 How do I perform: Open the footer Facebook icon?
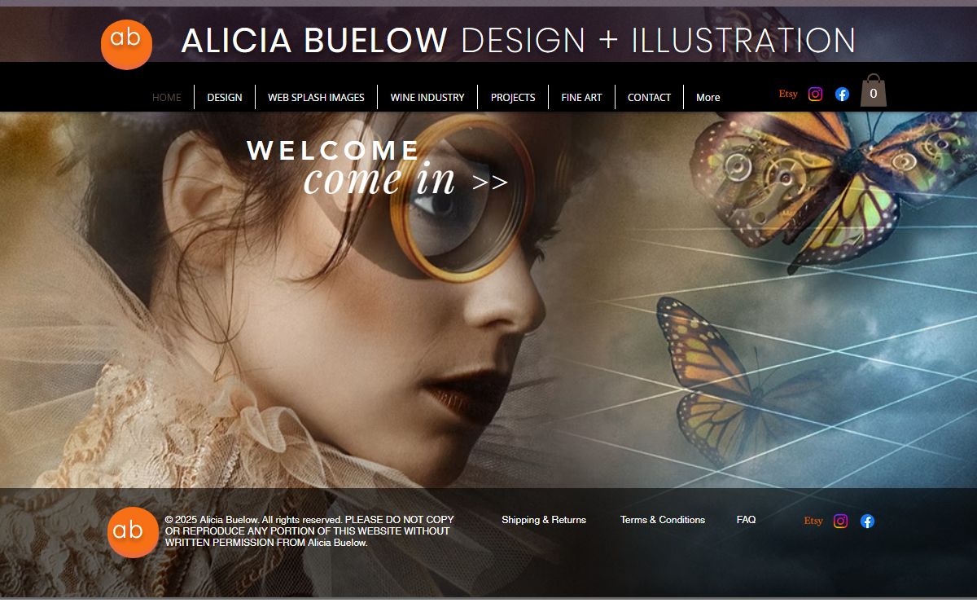(867, 522)
